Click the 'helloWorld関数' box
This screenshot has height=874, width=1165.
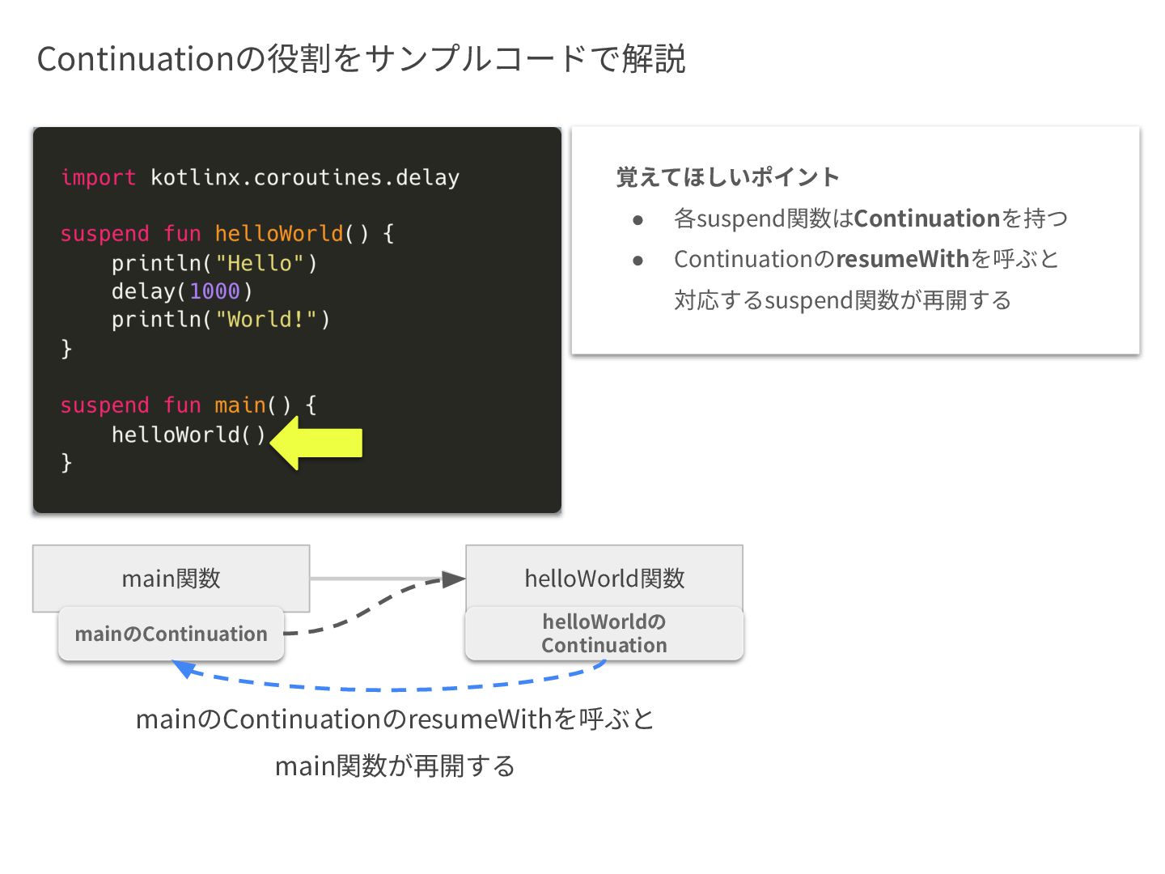[x=604, y=578]
